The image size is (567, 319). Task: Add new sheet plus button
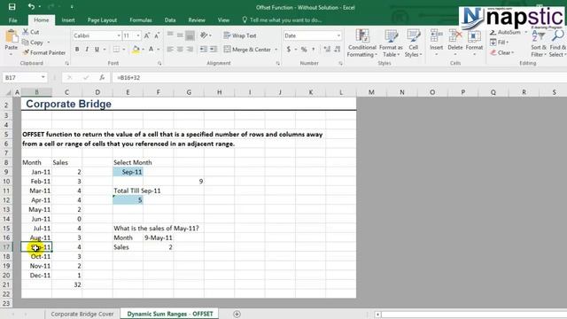pyautogui.click(x=237, y=314)
